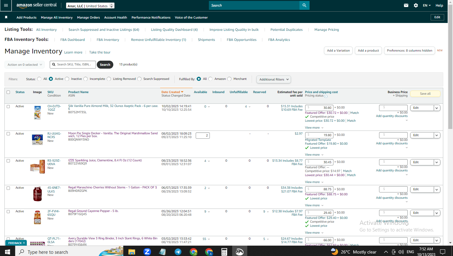Select the Search Suppressed status filter

point(139,79)
